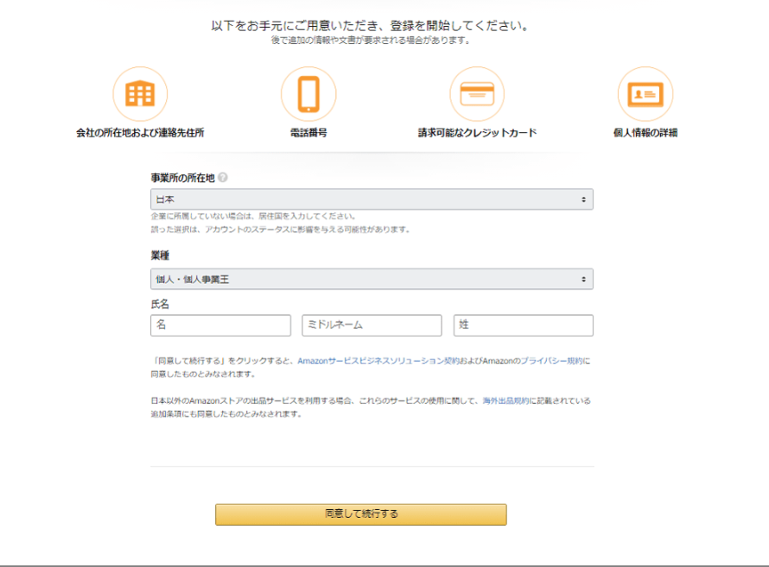Select the 姓 last name field
769x567 pixels.
523,325
